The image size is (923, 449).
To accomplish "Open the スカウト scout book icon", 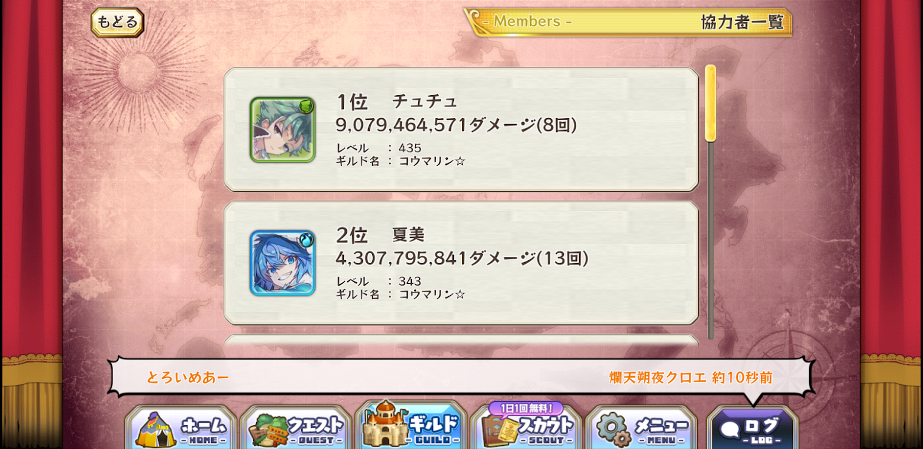I will (527, 428).
